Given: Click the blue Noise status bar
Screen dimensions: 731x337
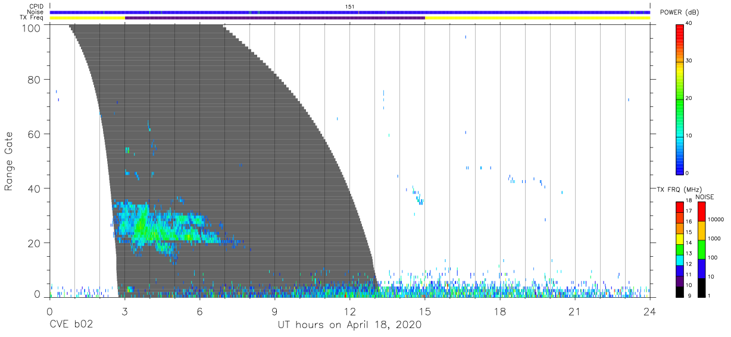Looking at the screenshot, I should point(350,12).
